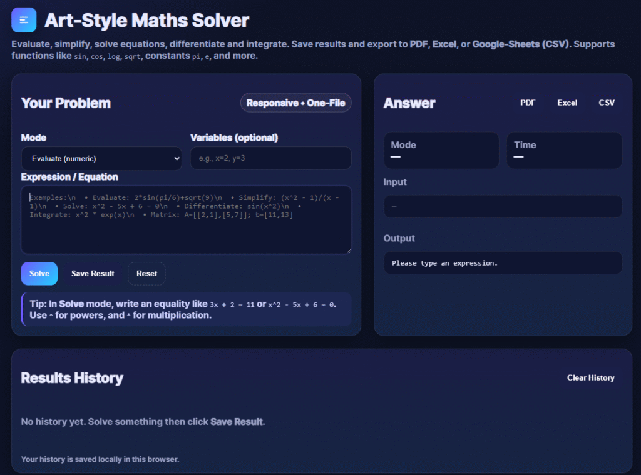The image size is (641, 475).
Task: Click the Input display box in Answer
Action: [503, 207]
